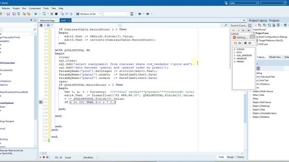
Task: Open the Help menu
Action: tap(61, 8)
